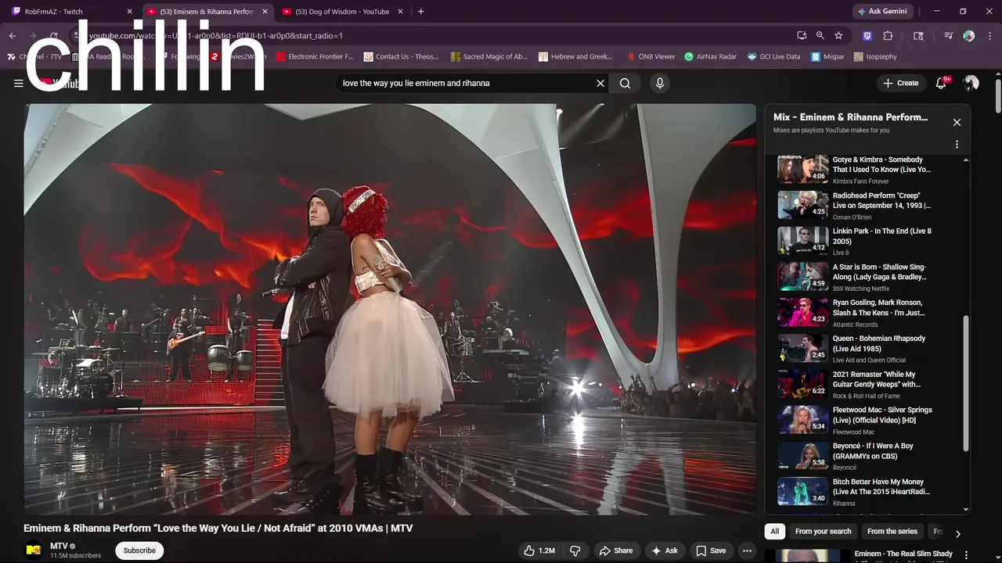Open a new browser tab
1002x563 pixels.
(420, 12)
